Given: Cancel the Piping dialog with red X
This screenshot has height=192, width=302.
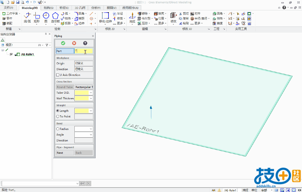Looking at the screenshot, I should [x=74, y=43].
